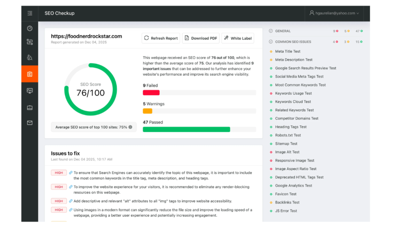Click the orange Warnings progress bar
The width and height of the screenshot is (408, 229).
(147, 111)
